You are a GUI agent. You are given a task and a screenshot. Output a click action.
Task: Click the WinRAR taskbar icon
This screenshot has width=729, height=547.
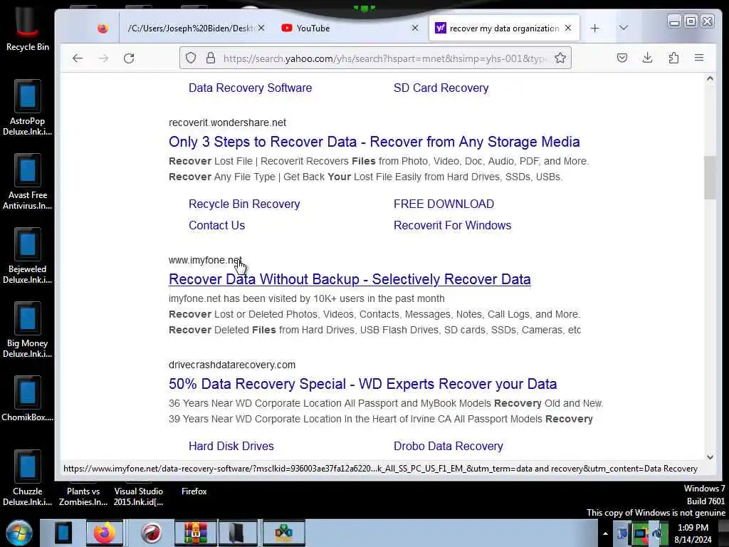click(x=195, y=533)
